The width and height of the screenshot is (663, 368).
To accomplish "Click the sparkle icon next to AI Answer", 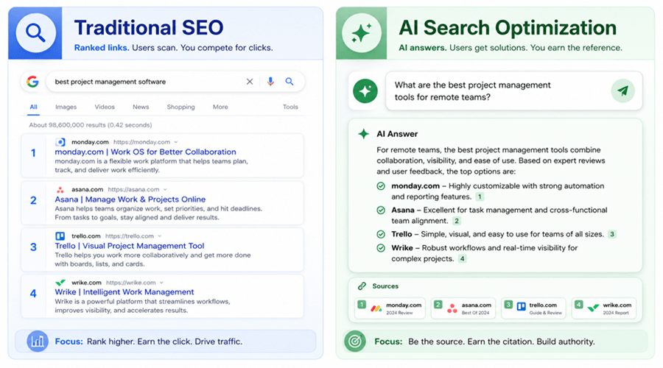I will tap(364, 134).
